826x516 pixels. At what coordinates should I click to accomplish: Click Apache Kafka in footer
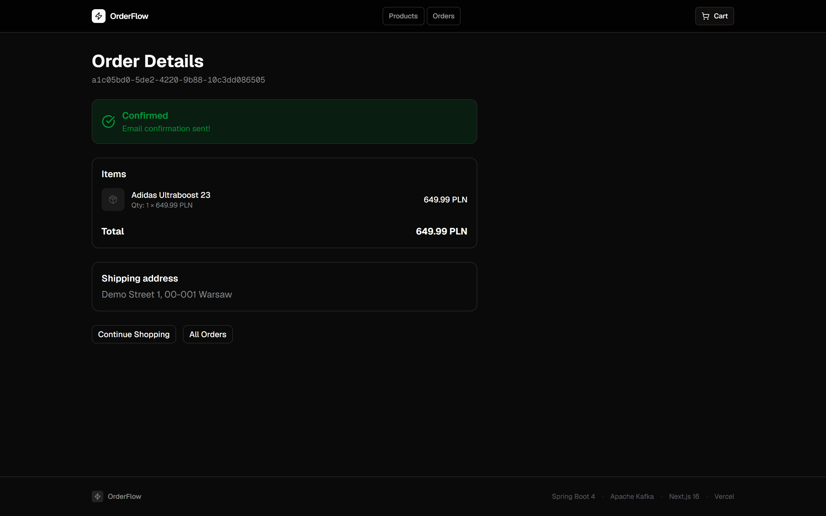point(632,496)
